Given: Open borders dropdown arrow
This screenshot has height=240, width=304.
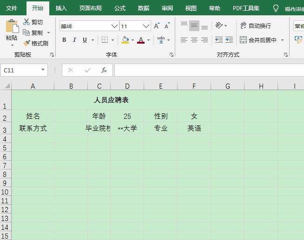Looking at the screenshot, I should 112,40.
